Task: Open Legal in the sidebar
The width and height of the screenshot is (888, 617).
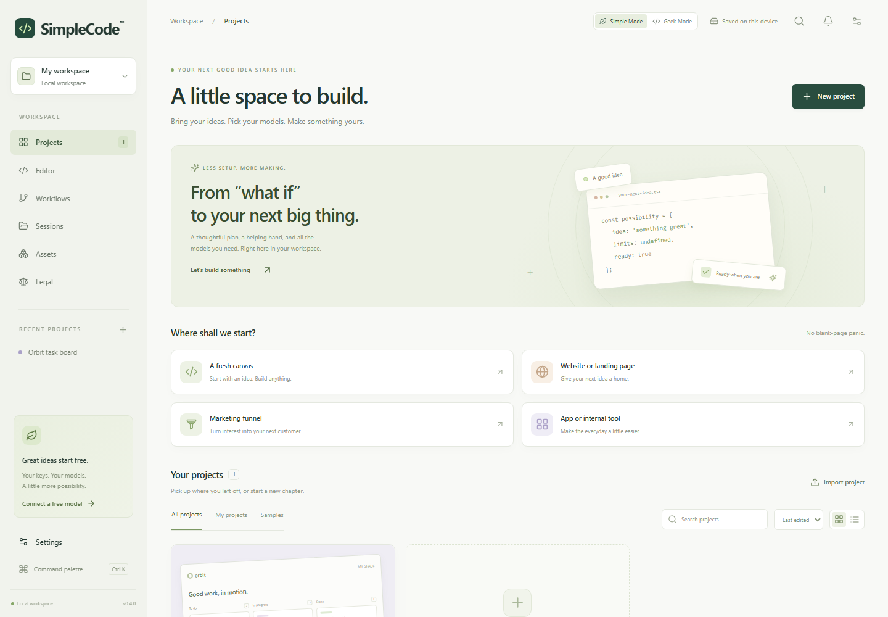Action: (73, 282)
